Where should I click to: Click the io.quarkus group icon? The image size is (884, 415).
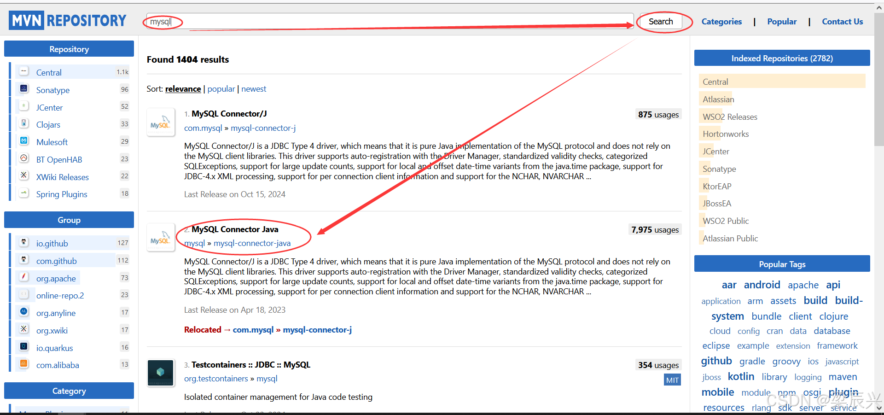point(24,347)
